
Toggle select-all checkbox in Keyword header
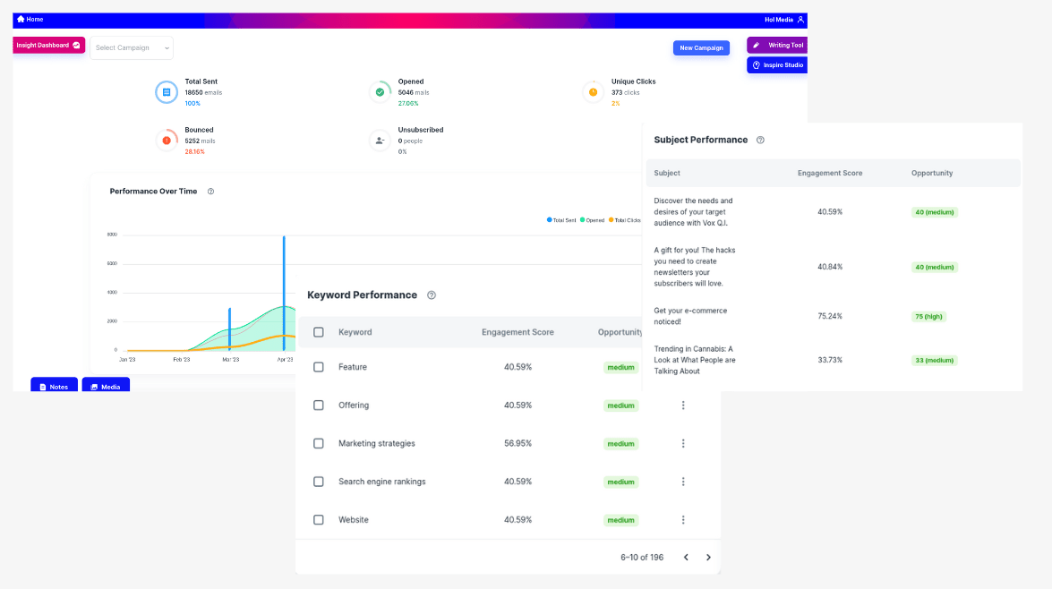(319, 332)
